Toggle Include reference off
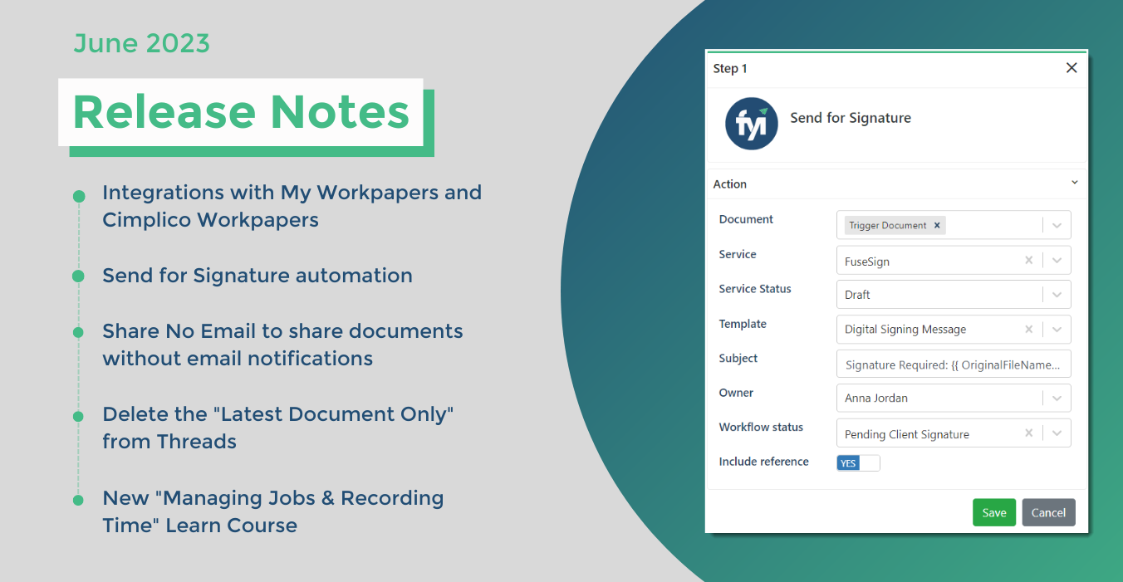The height and width of the screenshot is (582, 1123). point(858,462)
